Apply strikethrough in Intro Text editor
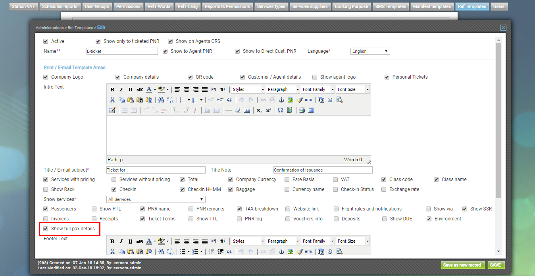This screenshot has height=276, width=535. pos(140,89)
